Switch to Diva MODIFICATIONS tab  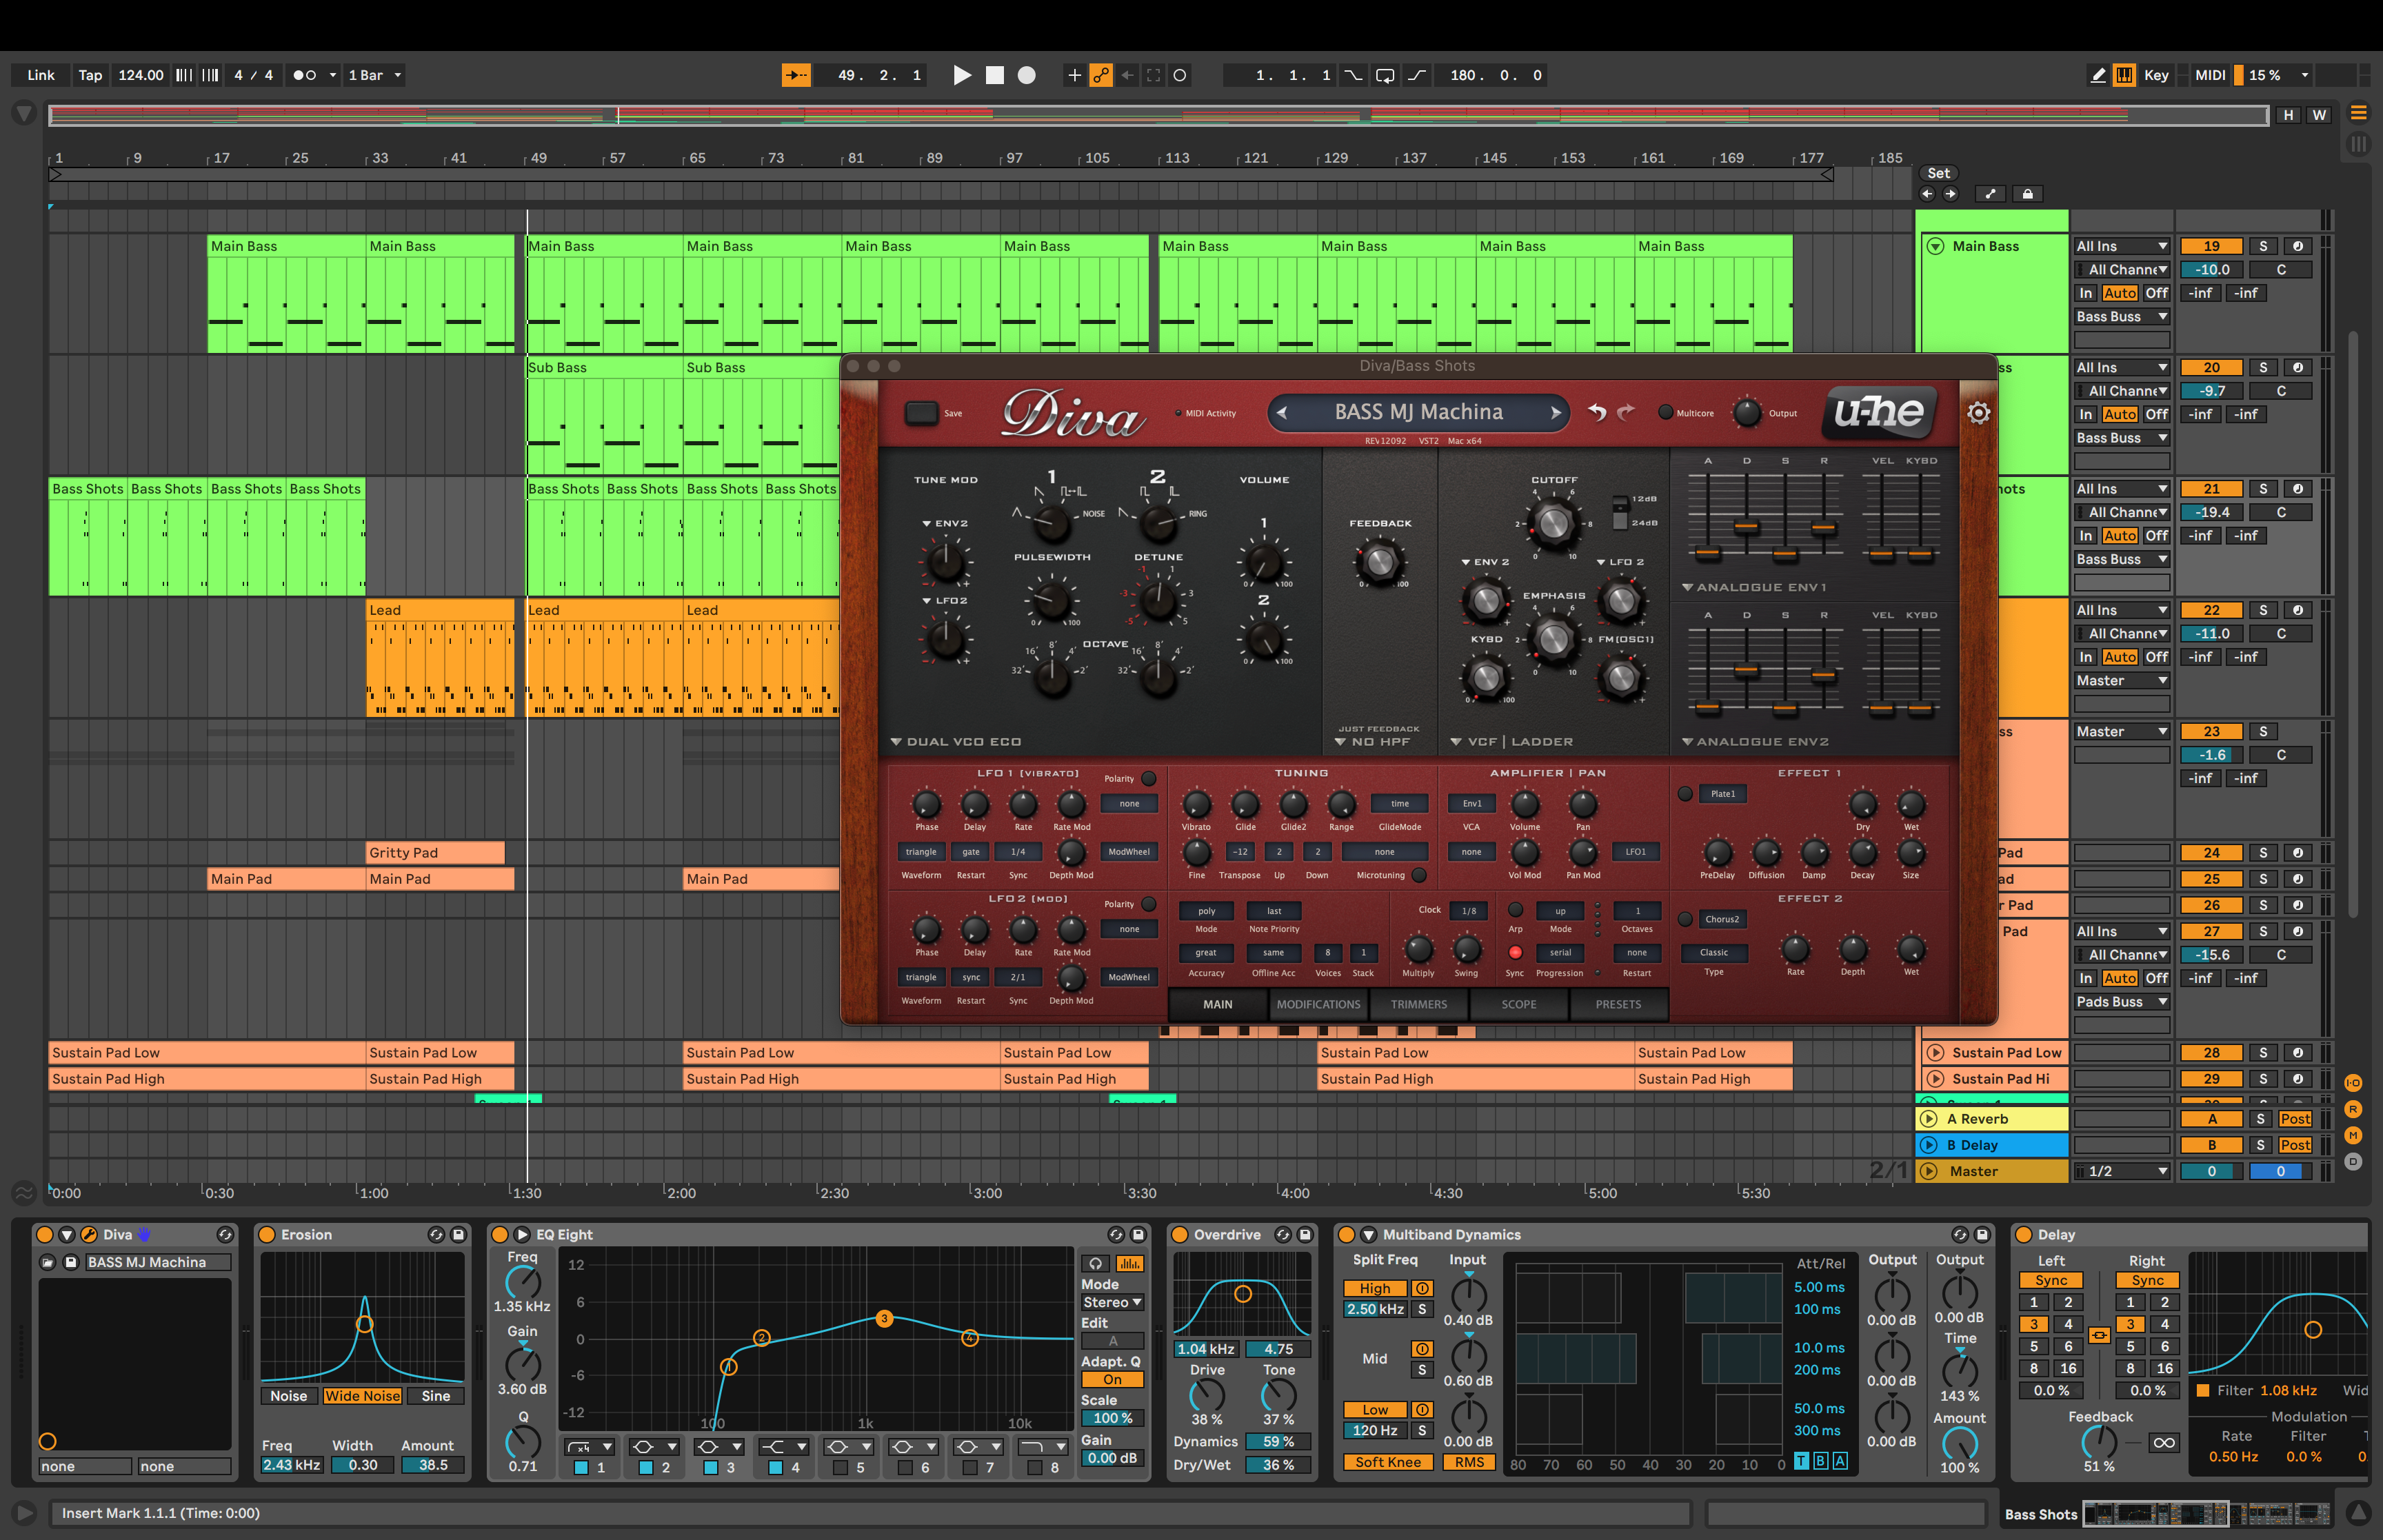pyautogui.click(x=1318, y=1004)
